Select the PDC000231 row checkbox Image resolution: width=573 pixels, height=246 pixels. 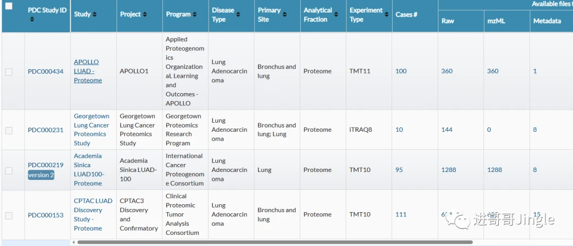8,130
